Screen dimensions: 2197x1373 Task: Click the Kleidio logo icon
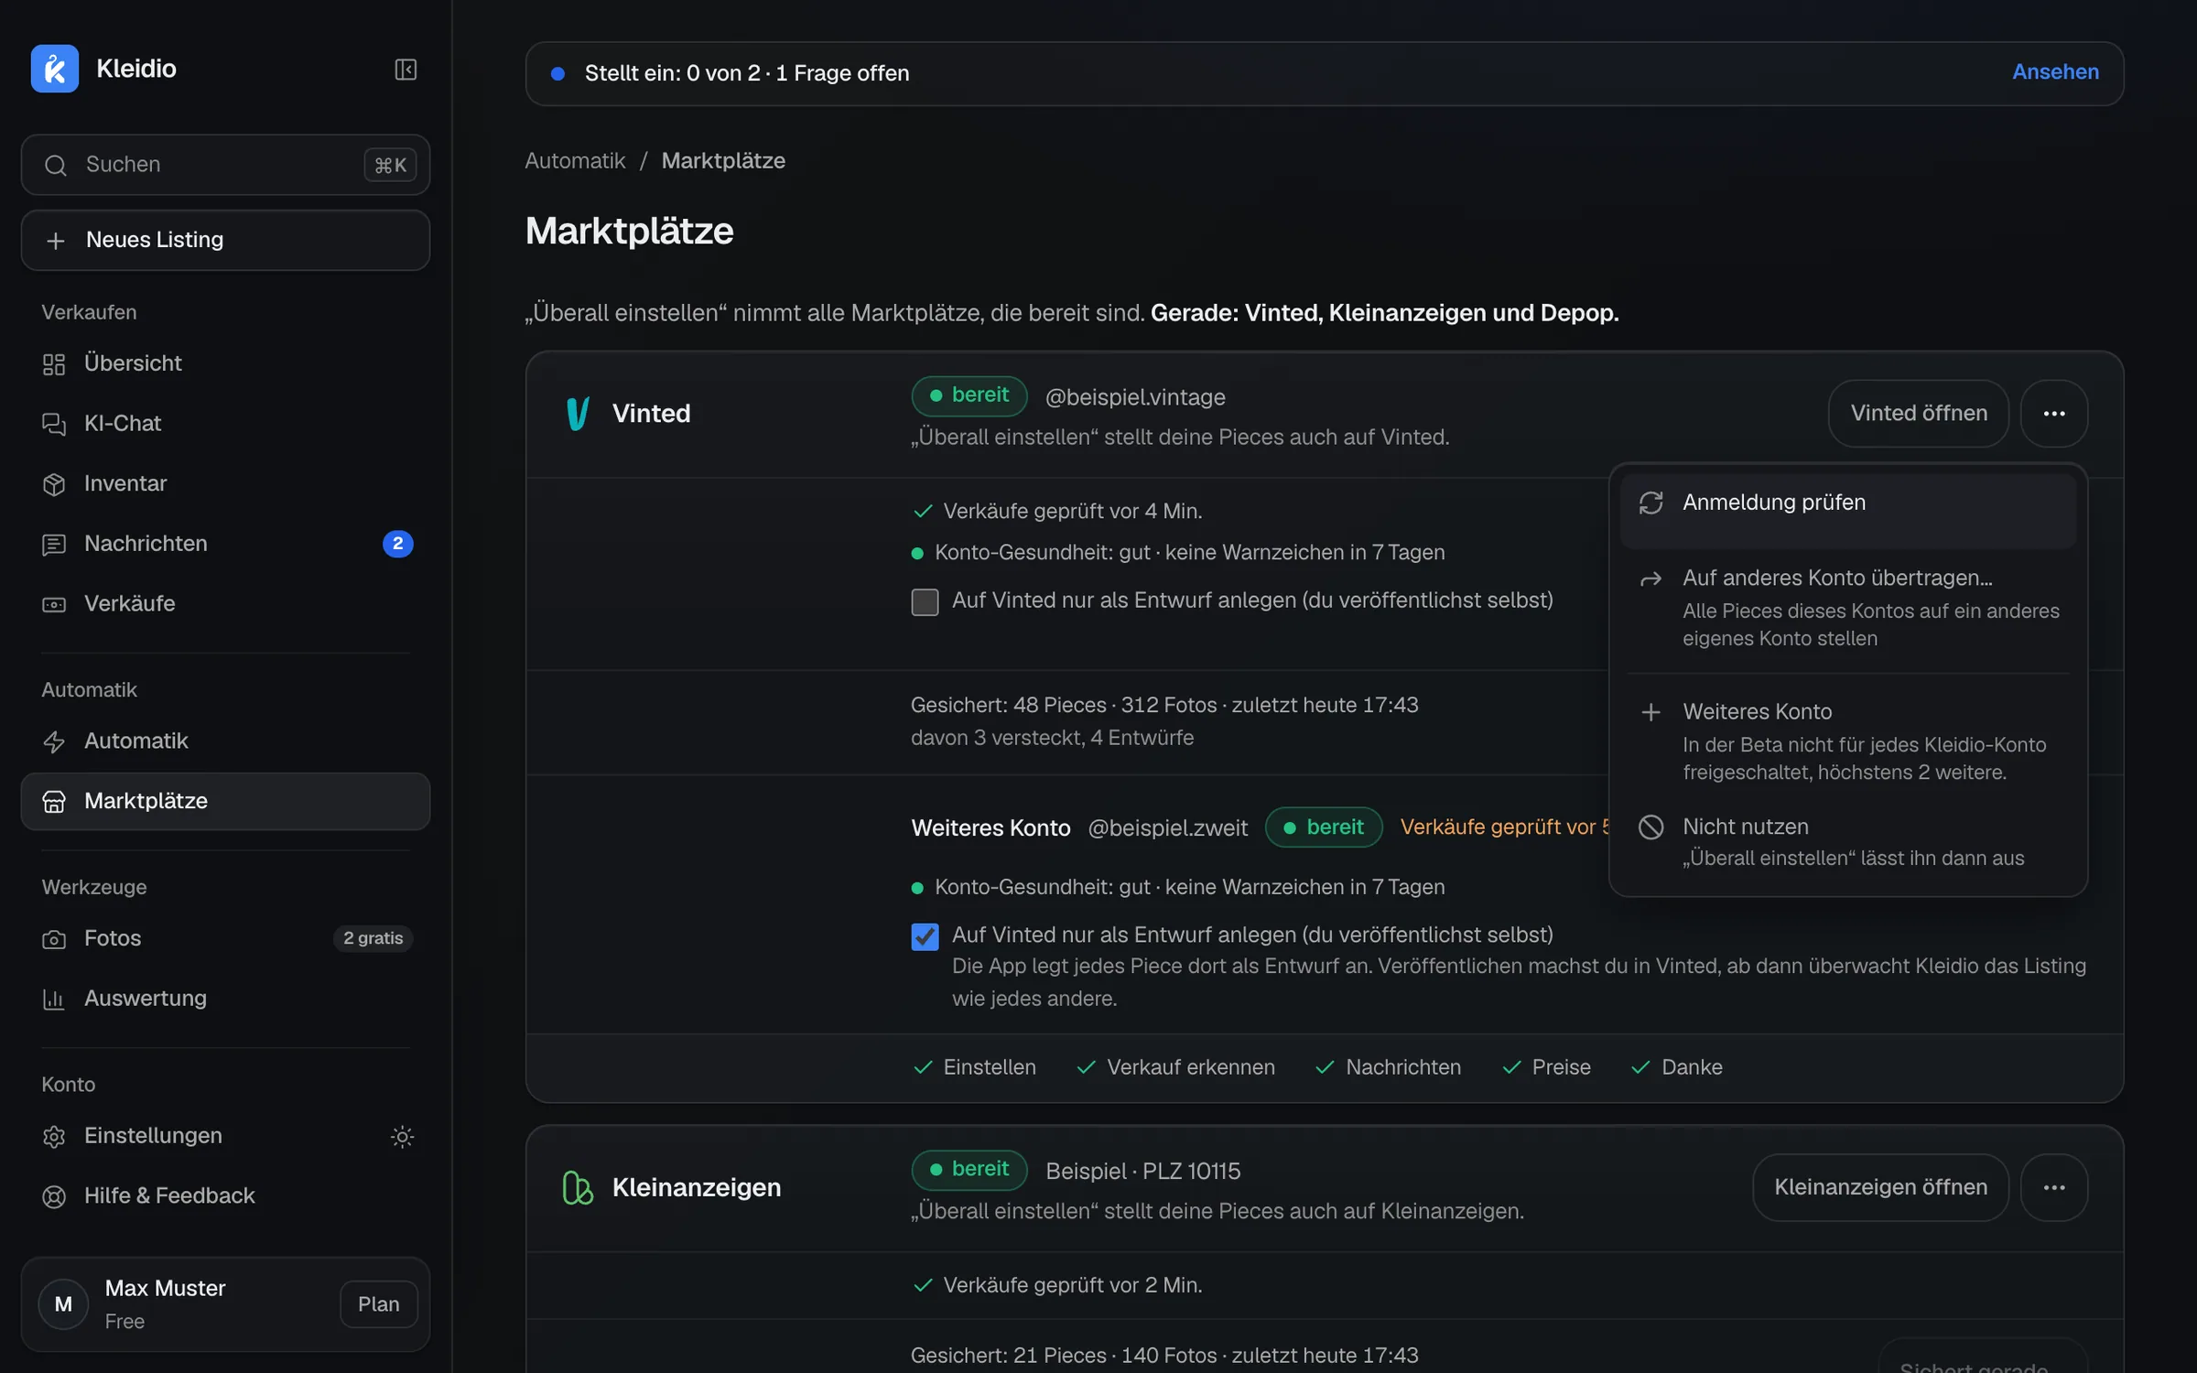[x=54, y=69]
